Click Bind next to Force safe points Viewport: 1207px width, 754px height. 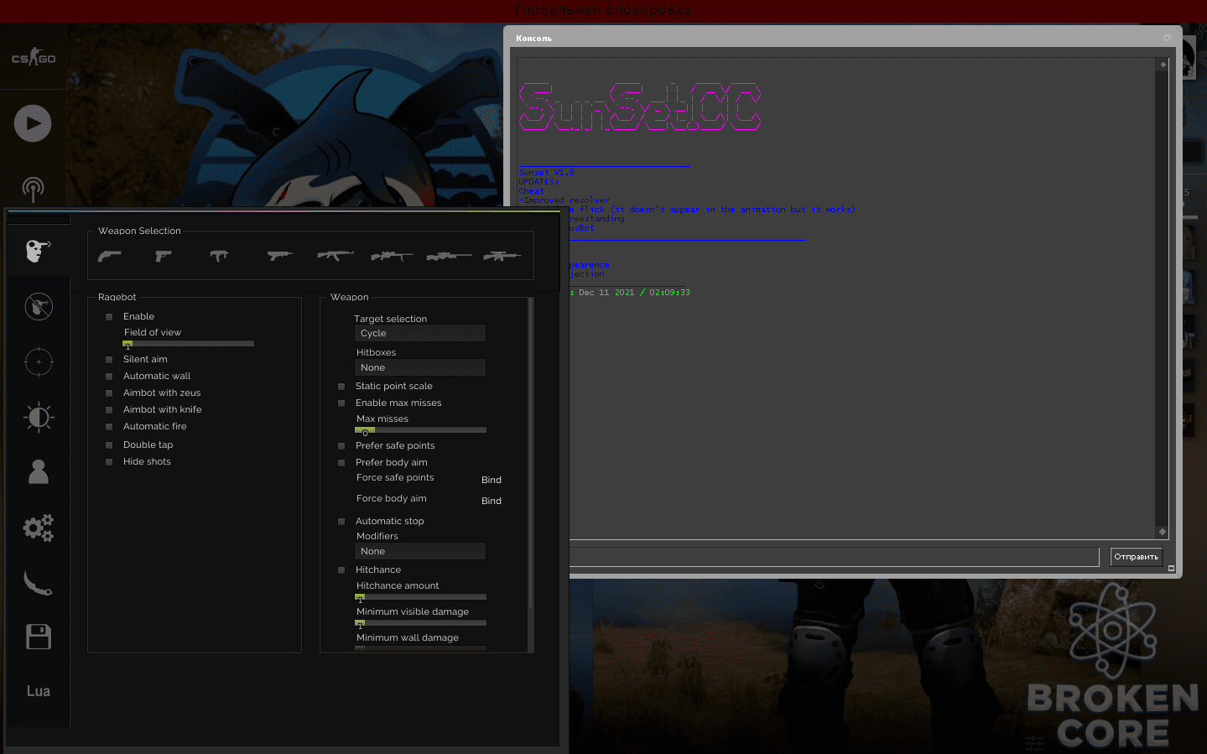(x=492, y=480)
